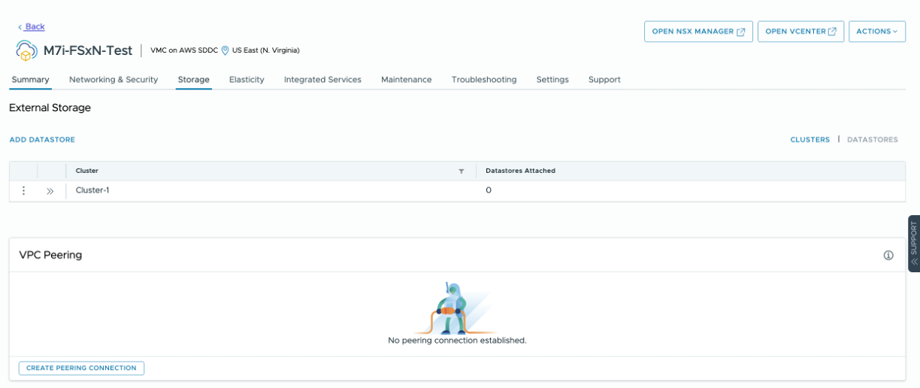Click the Datastores Attached value 0
The height and width of the screenshot is (388, 920).
pos(489,190)
